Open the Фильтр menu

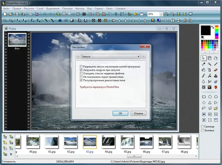pyautogui.click(x=80, y=8)
